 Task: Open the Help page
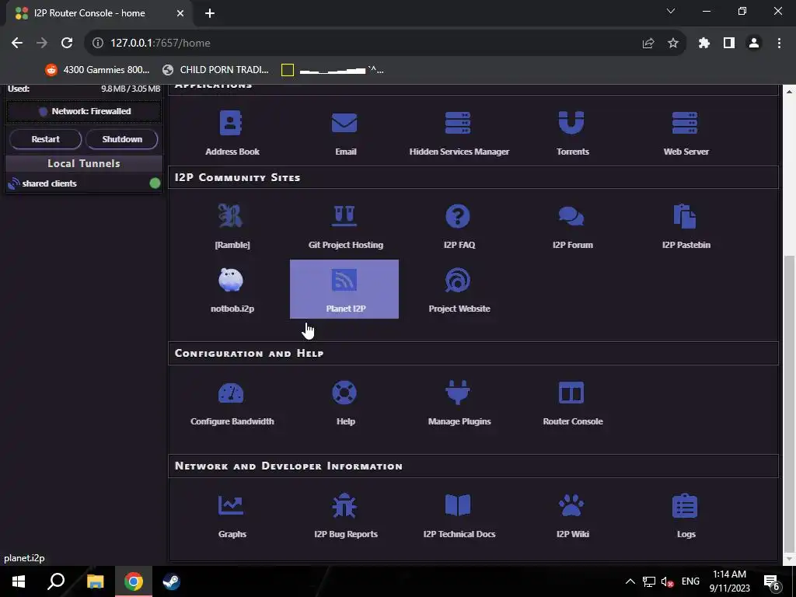point(345,403)
